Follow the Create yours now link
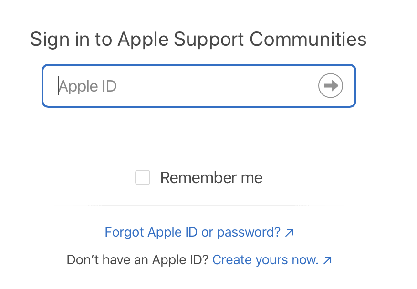Viewport: 417px width, 289px height. [x=265, y=260]
